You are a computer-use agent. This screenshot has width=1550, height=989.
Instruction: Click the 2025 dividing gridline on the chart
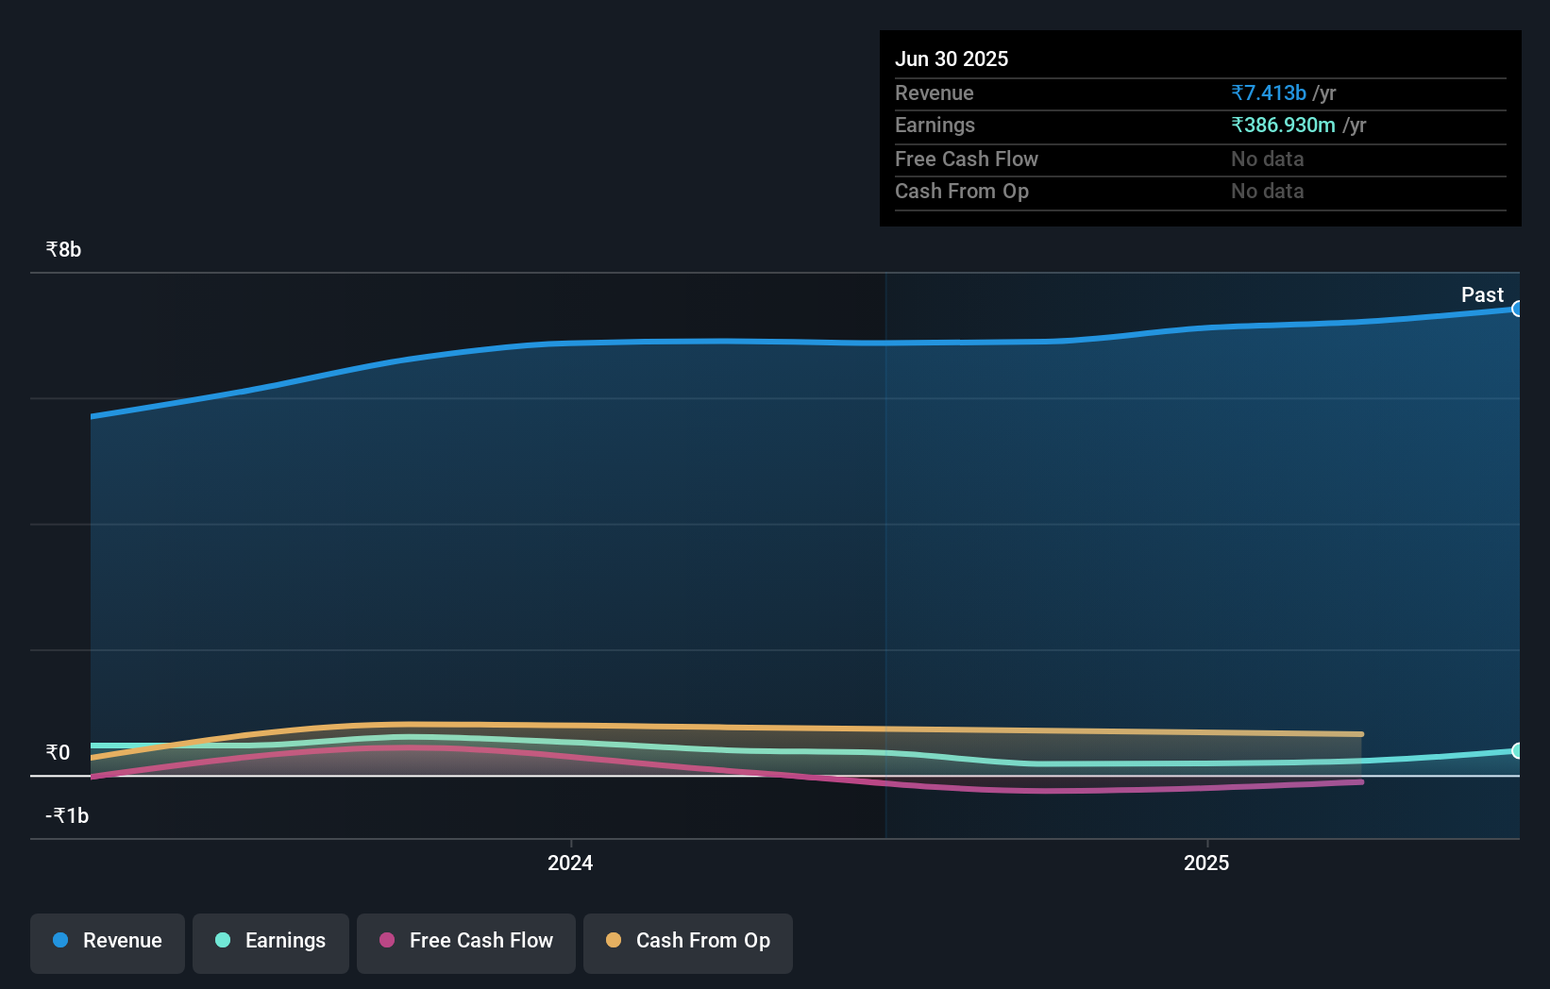coord(885,557)
